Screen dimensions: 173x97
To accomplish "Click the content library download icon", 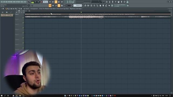I will (x=127, y=2).
